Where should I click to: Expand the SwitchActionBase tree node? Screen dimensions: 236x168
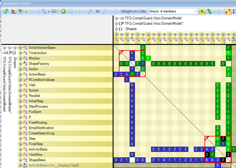tap(21, 48)
